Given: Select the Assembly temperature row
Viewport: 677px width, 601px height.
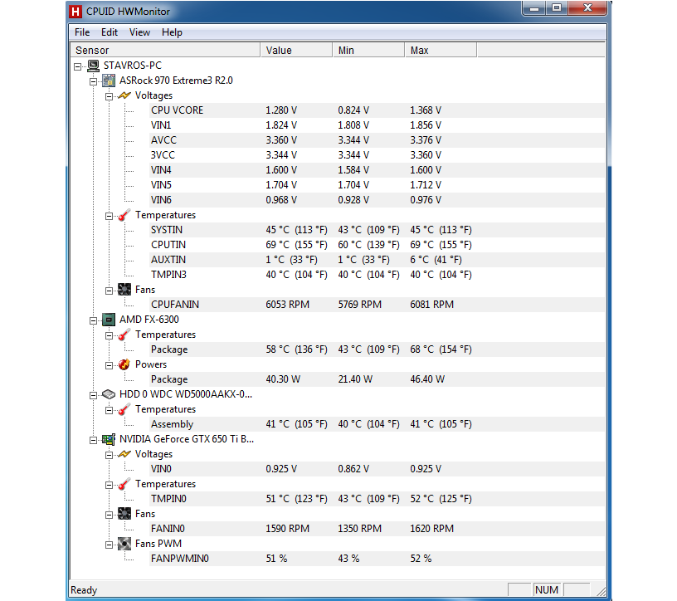Looking at the screenshot, I should pyautogui.click(x=377, y=424).
